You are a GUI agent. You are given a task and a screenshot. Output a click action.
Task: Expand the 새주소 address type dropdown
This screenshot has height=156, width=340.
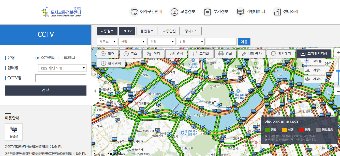(x=107, y=41)
